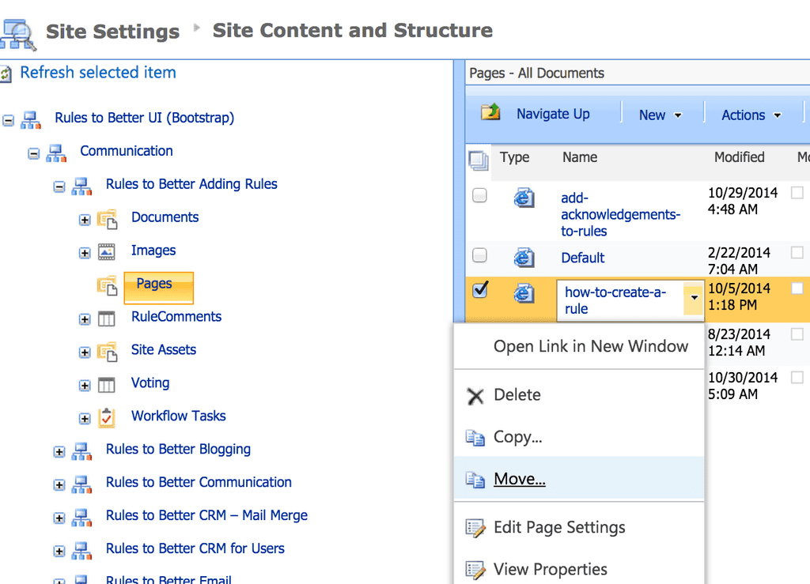
Task: Choose Move... from the context menu
Action: tap(519, 480)
